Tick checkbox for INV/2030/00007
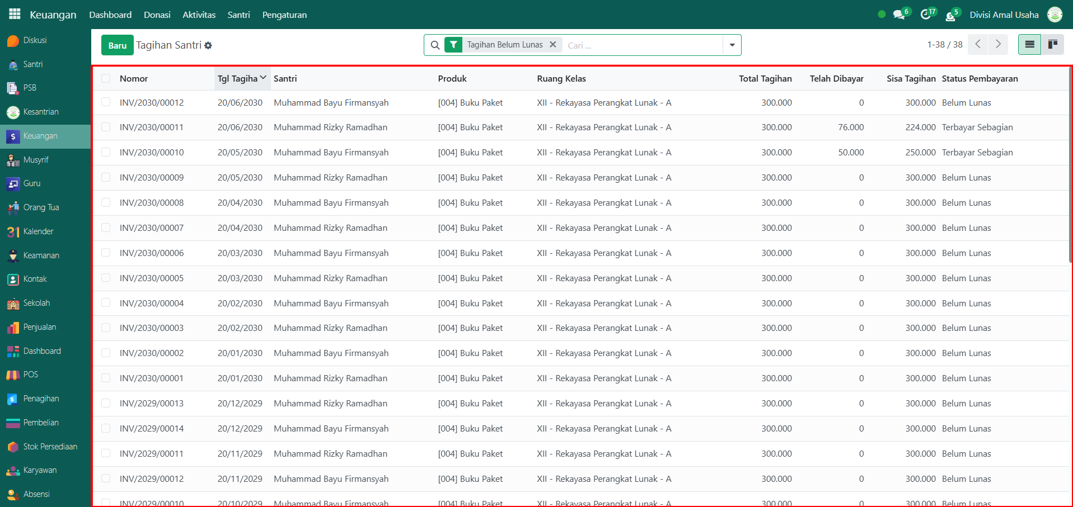 tap(106, 228)
